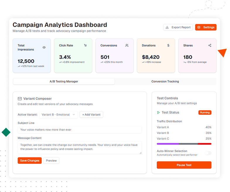Click the Test Controls heading
The height and width of the screenshot is (192, 230).
167,98
